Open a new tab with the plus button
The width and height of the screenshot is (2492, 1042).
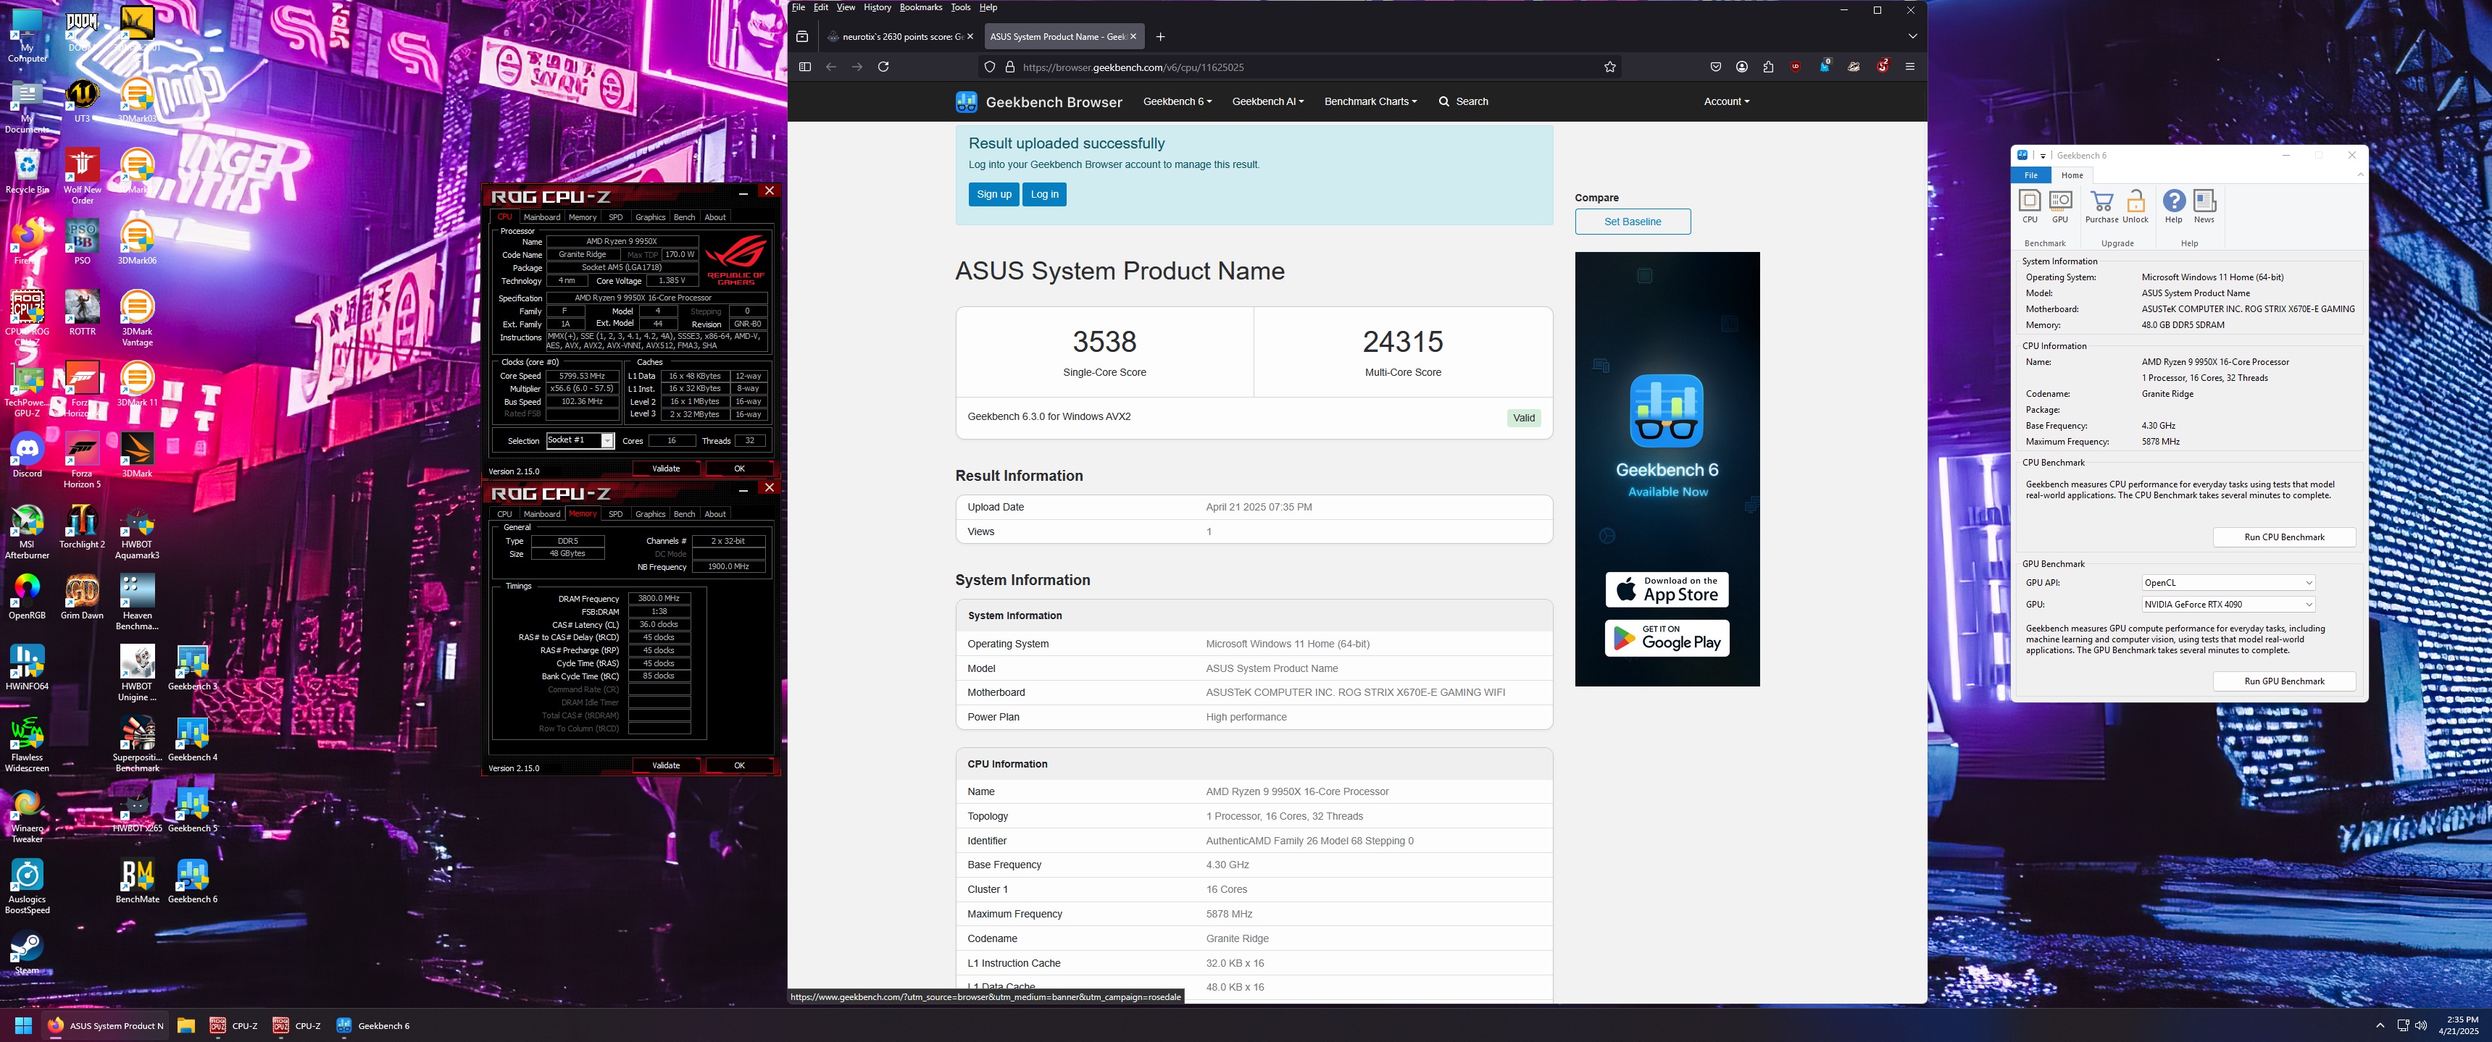[x=1160, y=37]
